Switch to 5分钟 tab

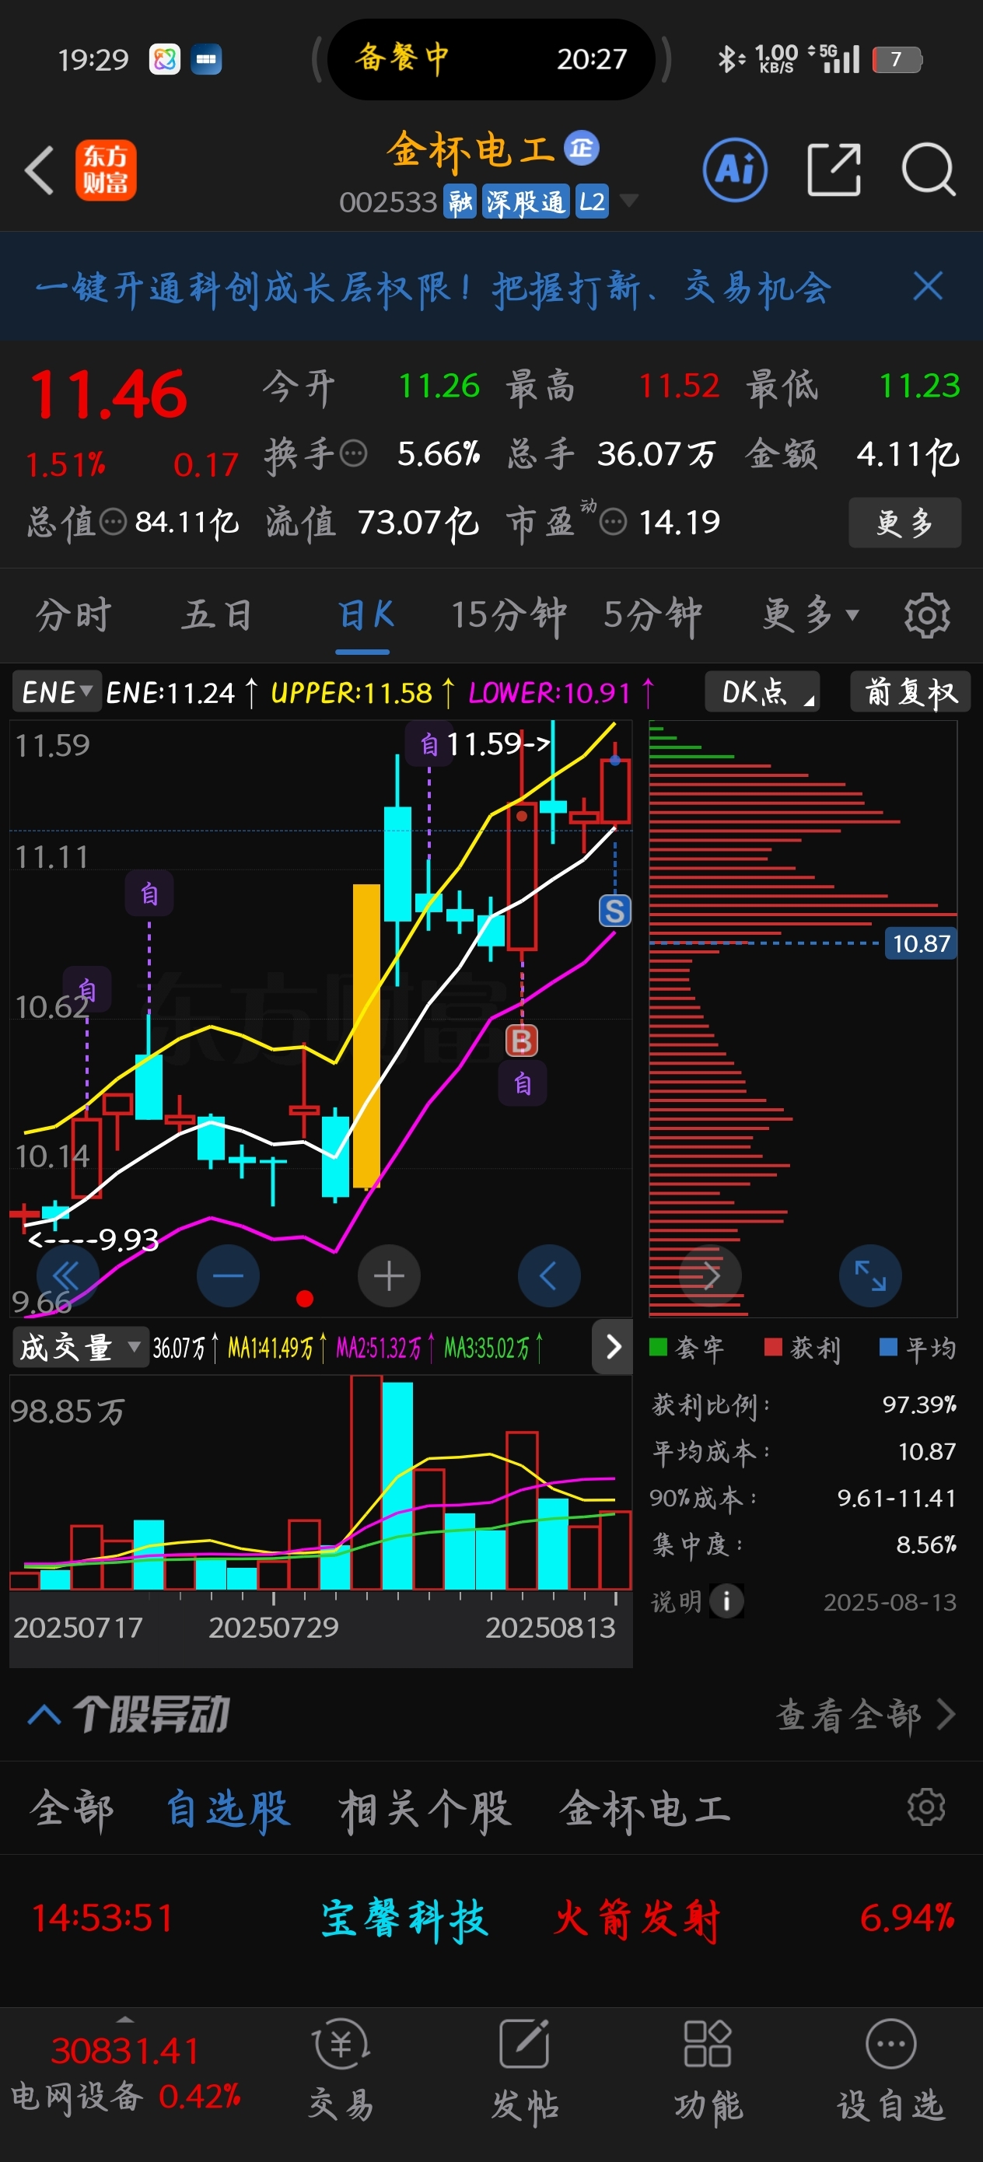[x=652, y=615]
